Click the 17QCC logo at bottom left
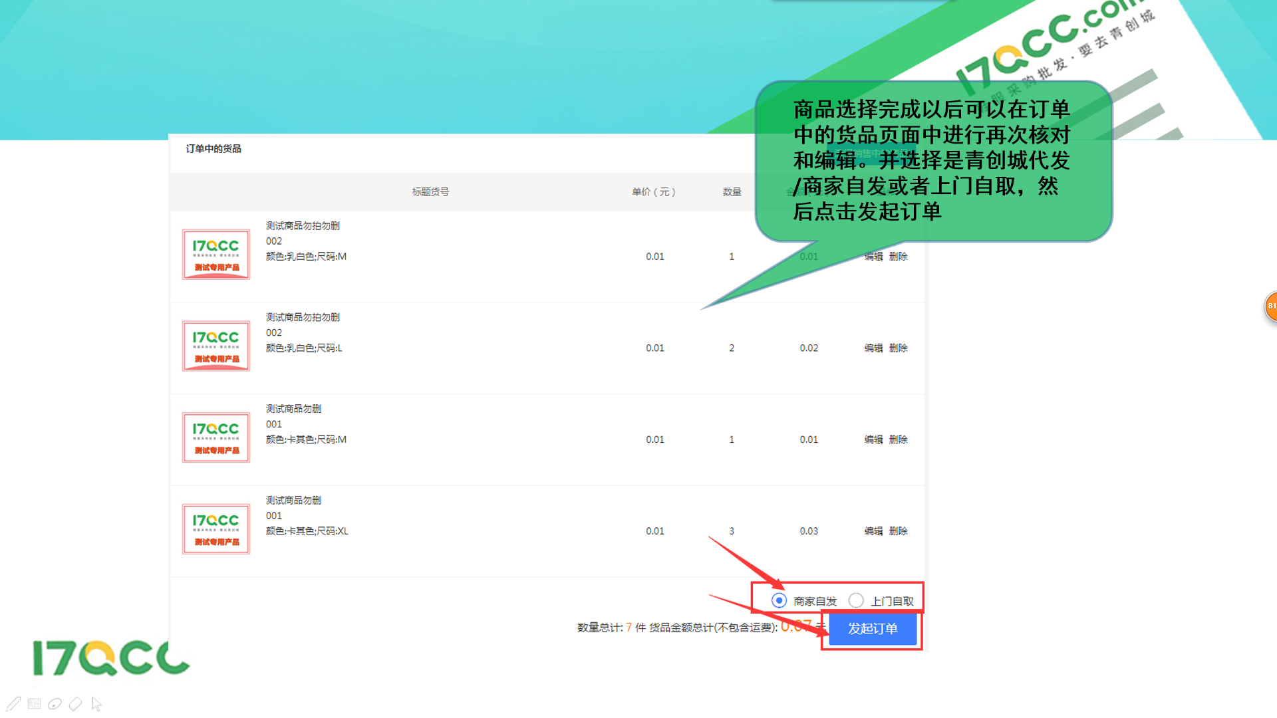The width and height of the screenshot is (1277, 718). (x=110, y=658)
